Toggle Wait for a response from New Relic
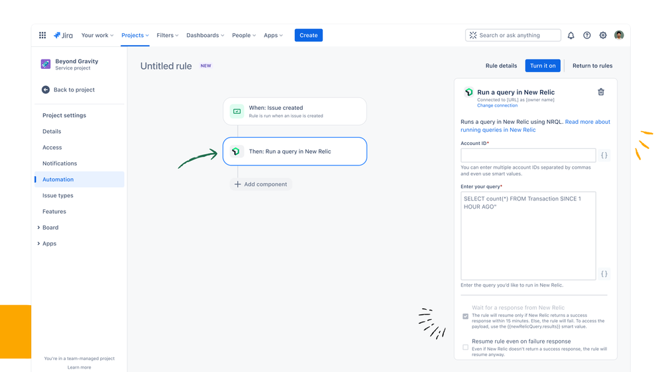This screenshot has width=662, height=372. (x=465, y=316)
